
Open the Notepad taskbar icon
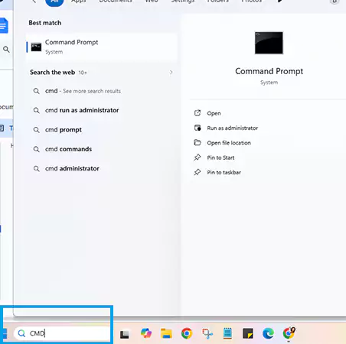pyautogui.click(x=227, y=333)
